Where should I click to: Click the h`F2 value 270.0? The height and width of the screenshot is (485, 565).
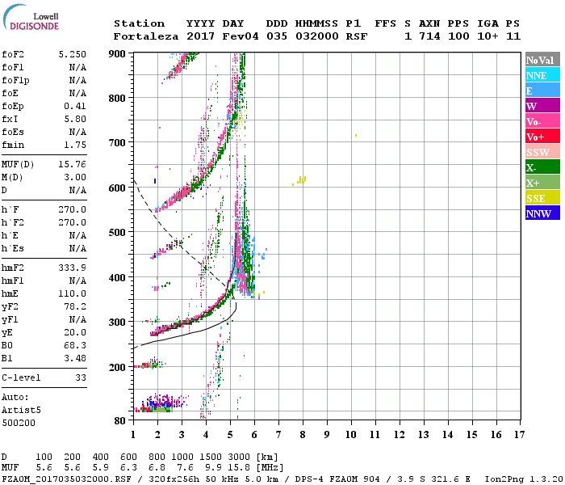(72, 222)
